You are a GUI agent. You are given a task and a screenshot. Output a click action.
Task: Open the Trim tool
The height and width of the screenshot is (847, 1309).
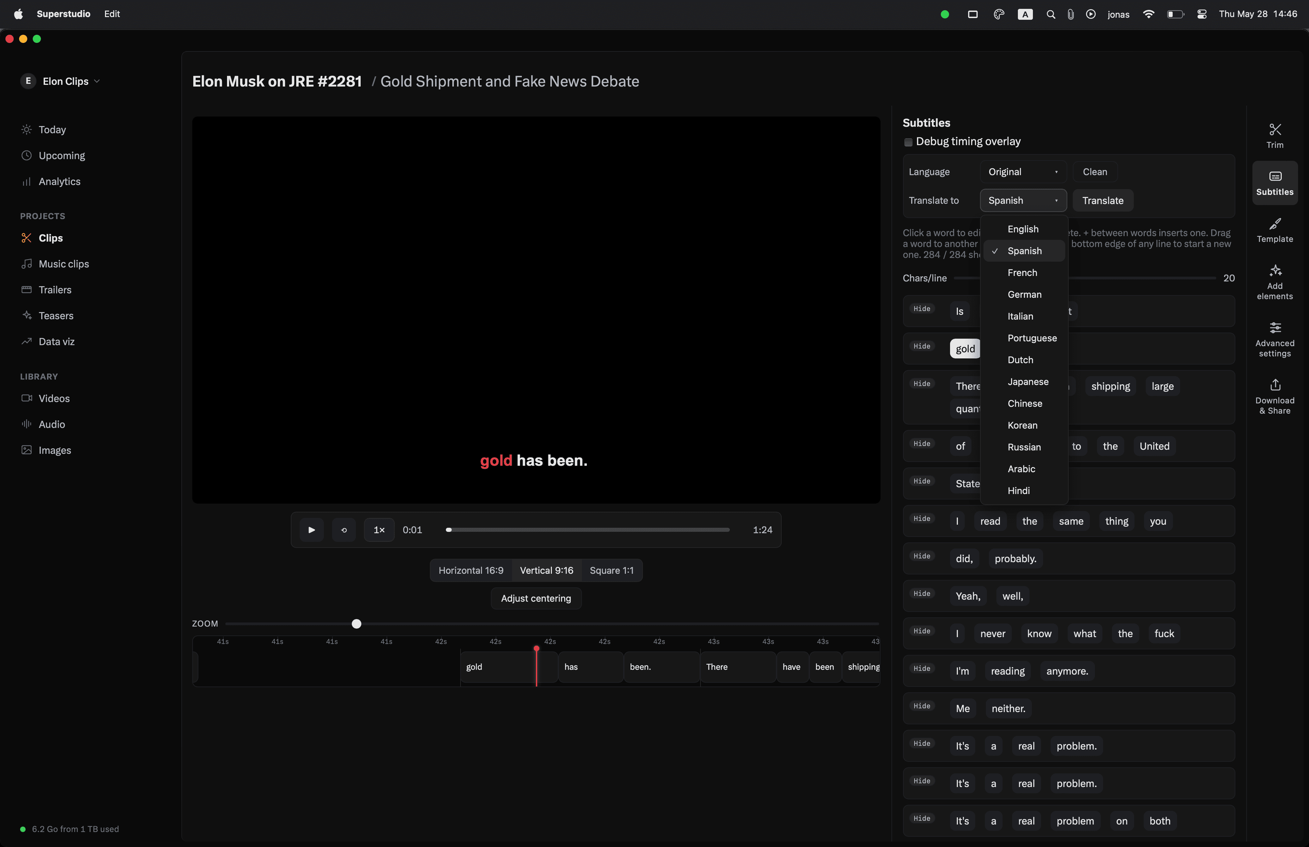pyautogui.click(x=1274, y=135)
